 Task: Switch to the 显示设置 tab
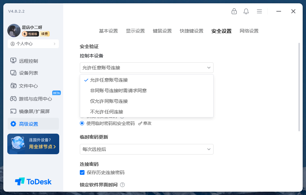[135, 31]
